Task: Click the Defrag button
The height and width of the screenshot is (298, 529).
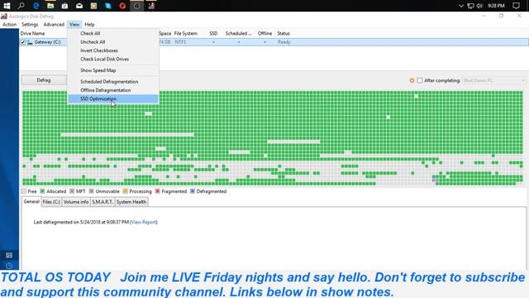Action: pyautogui.click(x=44, y=80)
